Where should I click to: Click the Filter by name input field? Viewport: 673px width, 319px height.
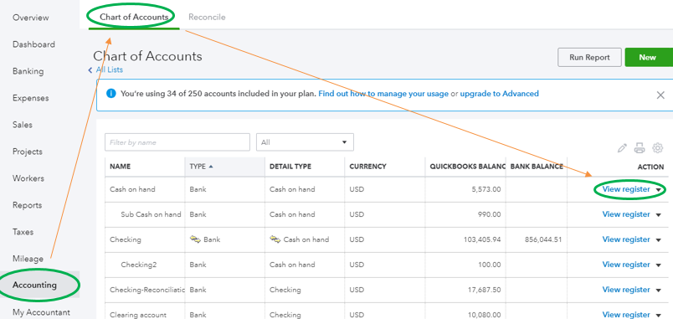tap(177, 142)
